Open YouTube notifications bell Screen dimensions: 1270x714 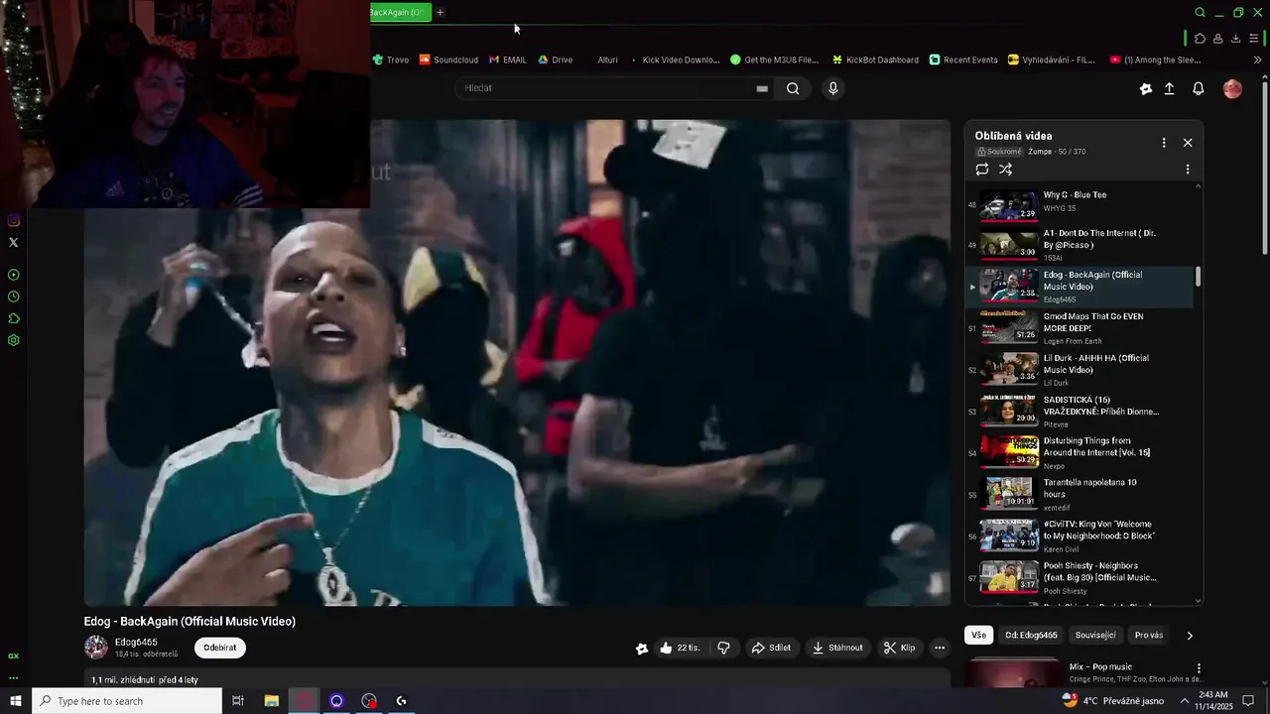point(1198,88)
